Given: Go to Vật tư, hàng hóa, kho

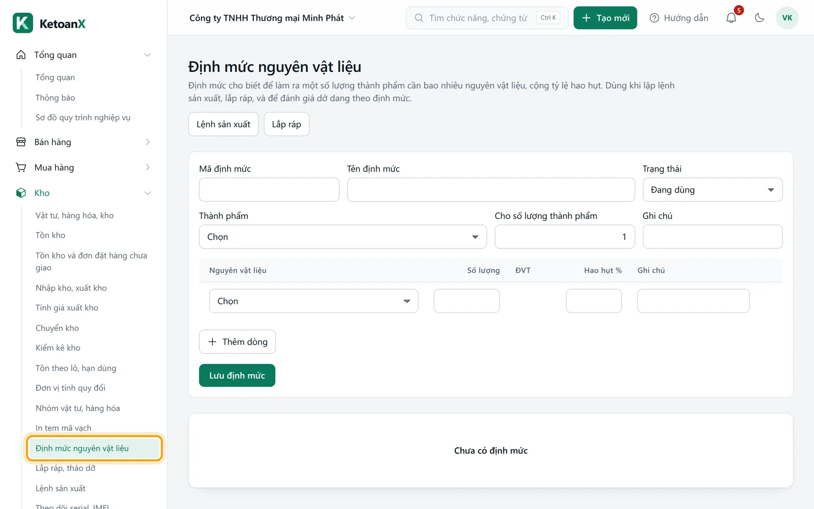Looking at the screenshot, I should coord(75,215).
